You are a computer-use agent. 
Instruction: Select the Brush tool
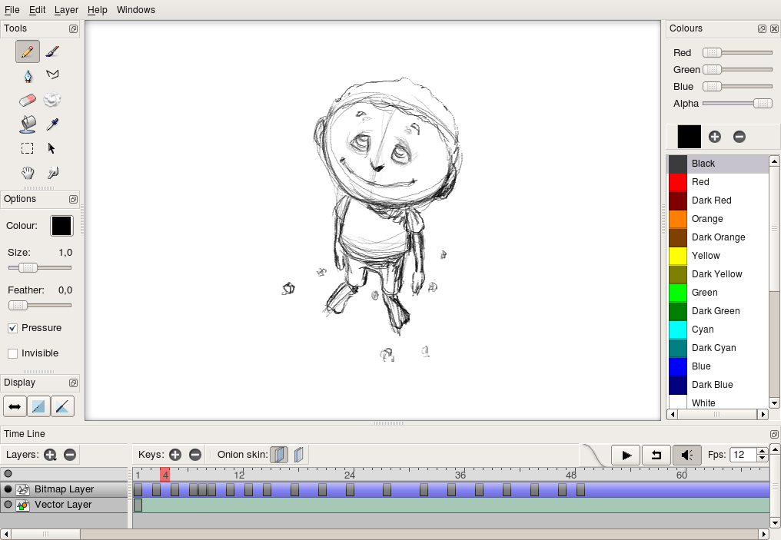tap(52, 51)
